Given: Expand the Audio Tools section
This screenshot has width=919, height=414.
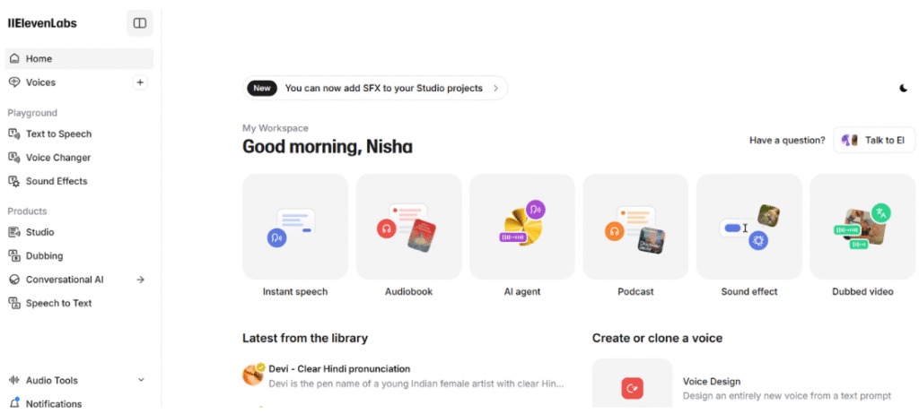Looking at the screenshot, I should coord(141,380).
